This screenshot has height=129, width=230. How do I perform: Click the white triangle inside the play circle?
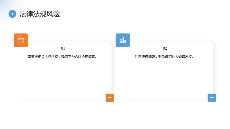tap(13, 14)
